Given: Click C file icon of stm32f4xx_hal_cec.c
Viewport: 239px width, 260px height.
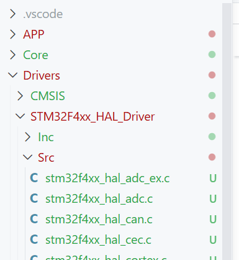Looking at the screenshot, I should (34, 239).
